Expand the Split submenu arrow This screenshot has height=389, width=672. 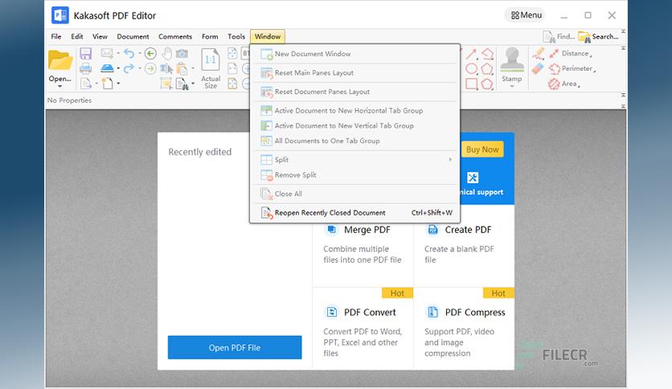click(450, 159)
